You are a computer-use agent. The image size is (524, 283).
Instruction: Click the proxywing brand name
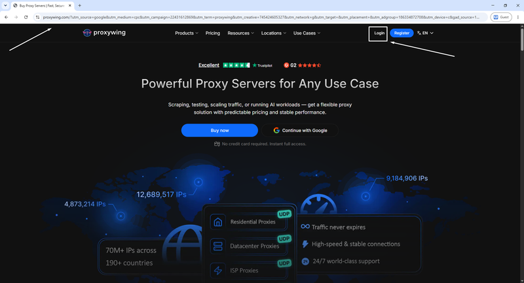[109, 33]
